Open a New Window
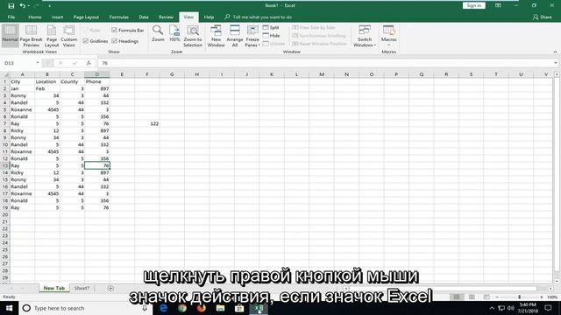 (217, 36)
